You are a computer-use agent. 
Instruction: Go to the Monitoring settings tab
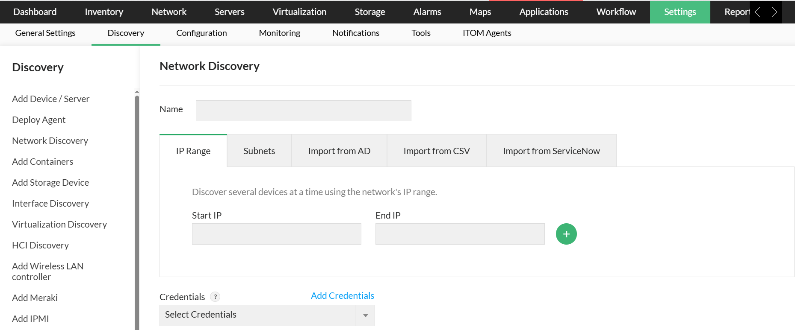point(279,33)
